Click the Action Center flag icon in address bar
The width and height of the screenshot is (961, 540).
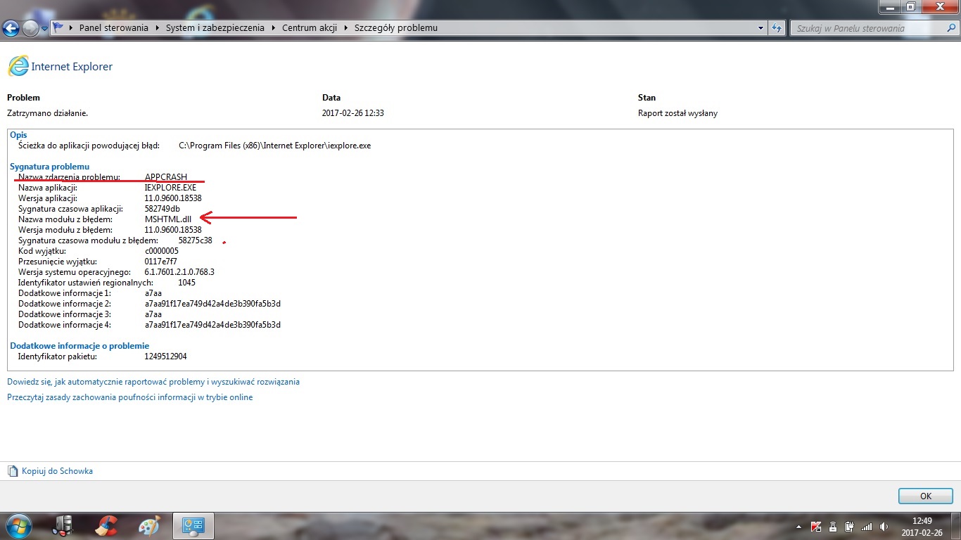(x=58, y=28)
